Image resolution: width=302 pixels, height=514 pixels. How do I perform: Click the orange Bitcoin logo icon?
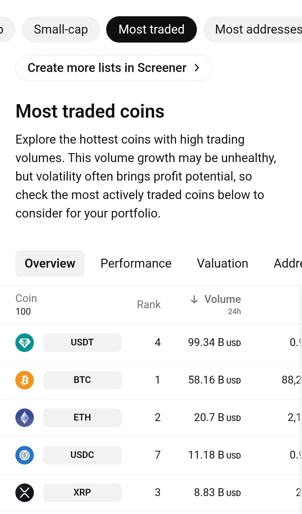(25, 380)
